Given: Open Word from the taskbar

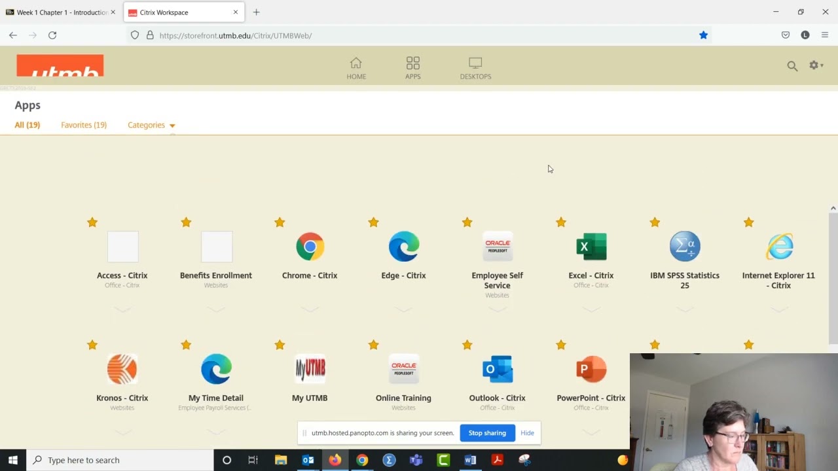Looking at the screenshot, I should point(470,461).
